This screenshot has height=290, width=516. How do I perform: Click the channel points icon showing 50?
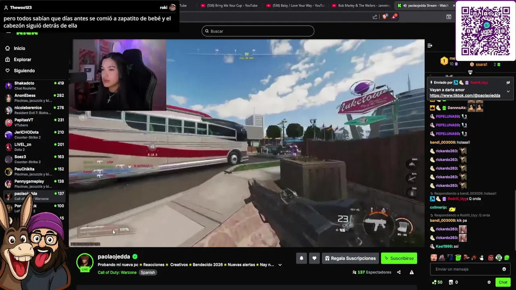coord(437,282)
